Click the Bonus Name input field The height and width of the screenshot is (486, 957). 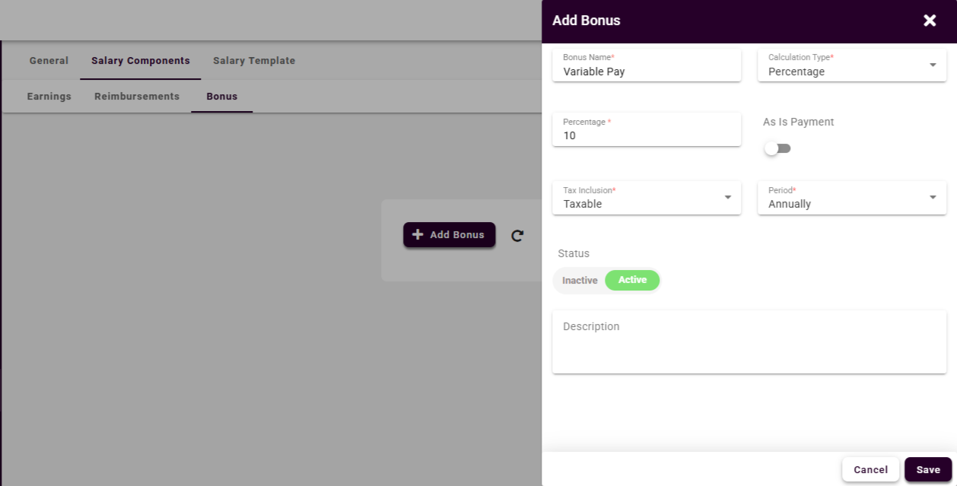[646, 72]
